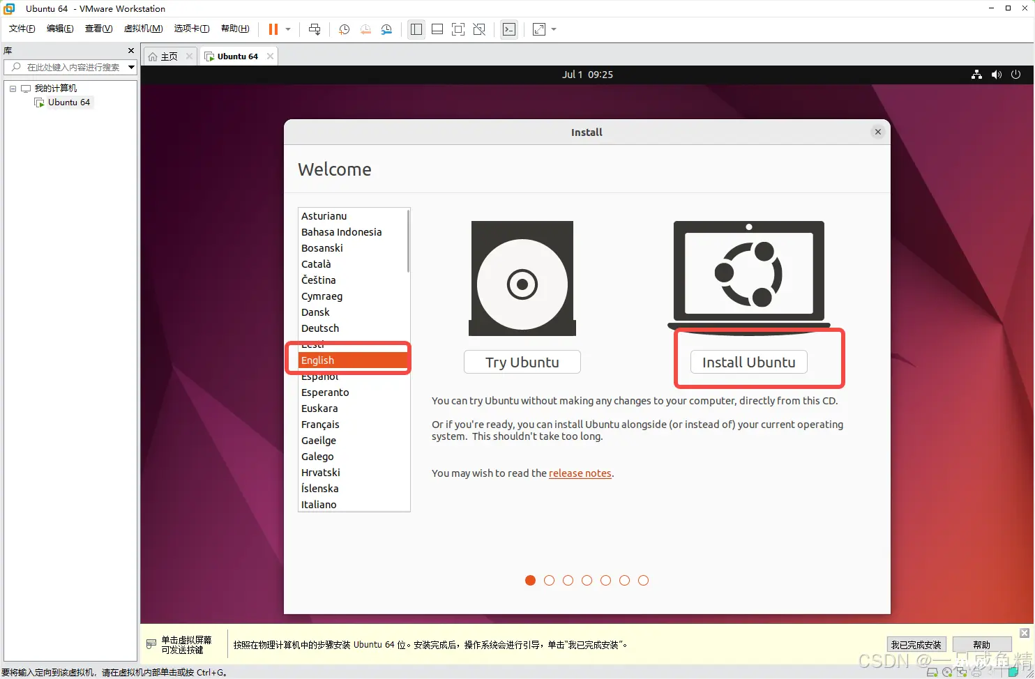Image resolution: width=1035 pixels, height=679 pixels.
Task: Click the Send Ctrl+Alt+Del toolbar icon
Action: coord(315,29)
